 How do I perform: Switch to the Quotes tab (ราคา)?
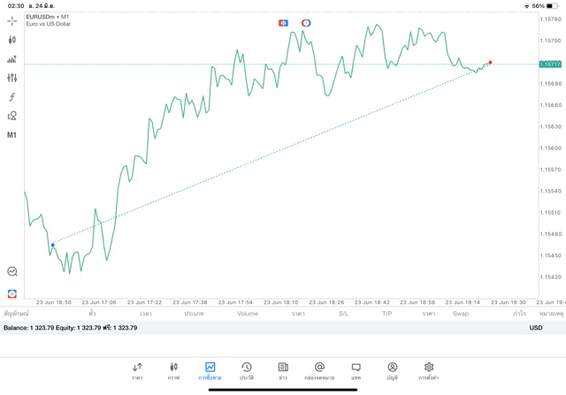(137, 370)
